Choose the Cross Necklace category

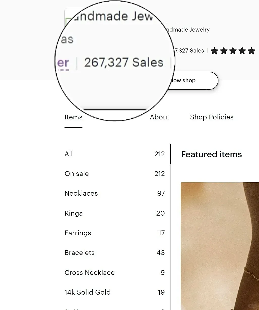(115, 273)
